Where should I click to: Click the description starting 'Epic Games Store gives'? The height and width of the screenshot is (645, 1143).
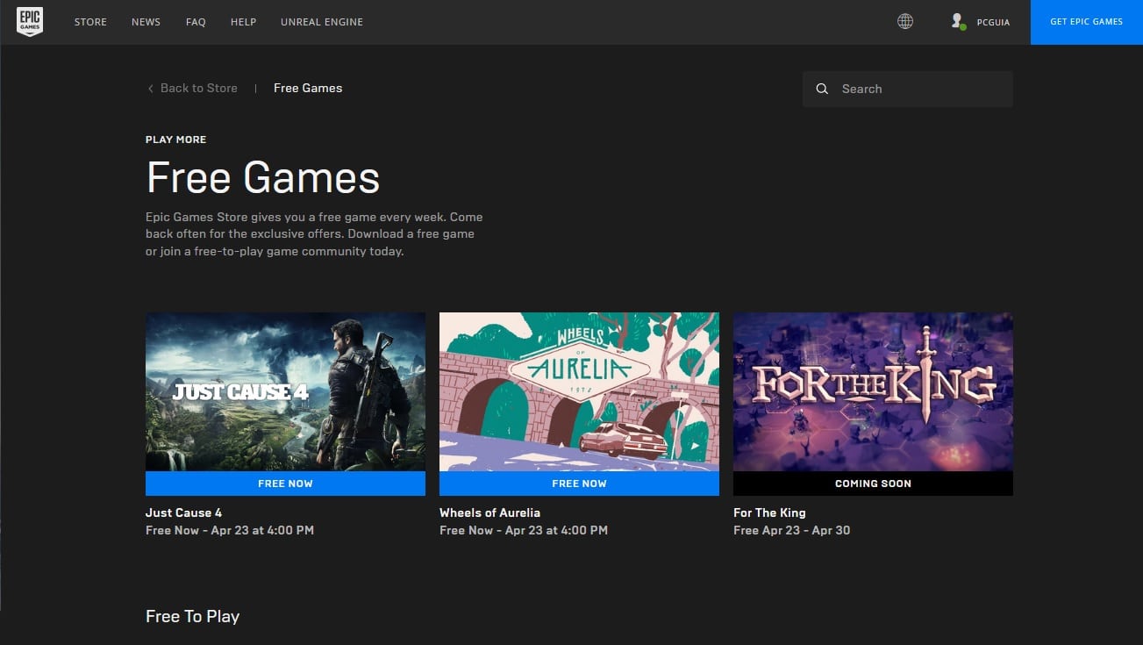(x=314, y=233)
